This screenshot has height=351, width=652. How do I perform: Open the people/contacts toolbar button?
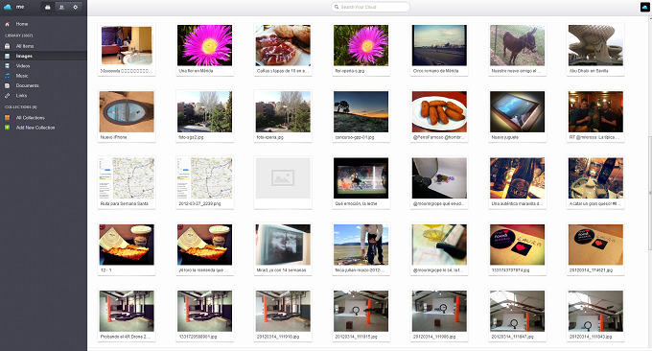(61, 7)
